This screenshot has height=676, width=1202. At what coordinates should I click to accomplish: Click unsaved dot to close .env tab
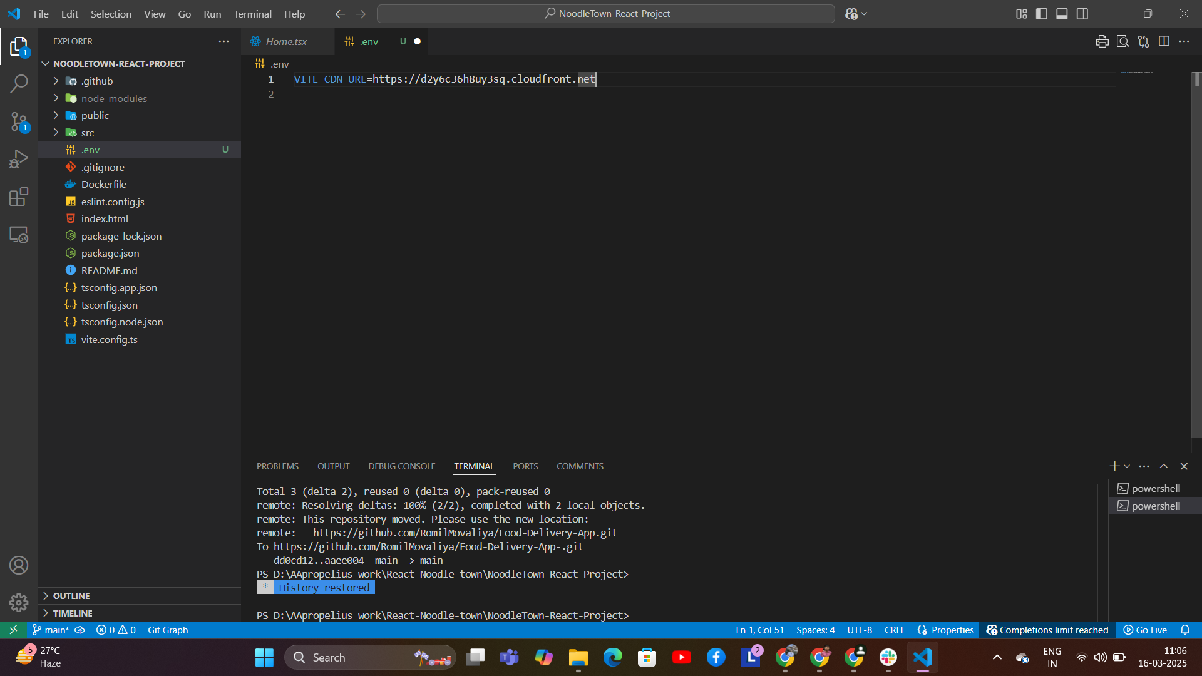tap(418, 41)
